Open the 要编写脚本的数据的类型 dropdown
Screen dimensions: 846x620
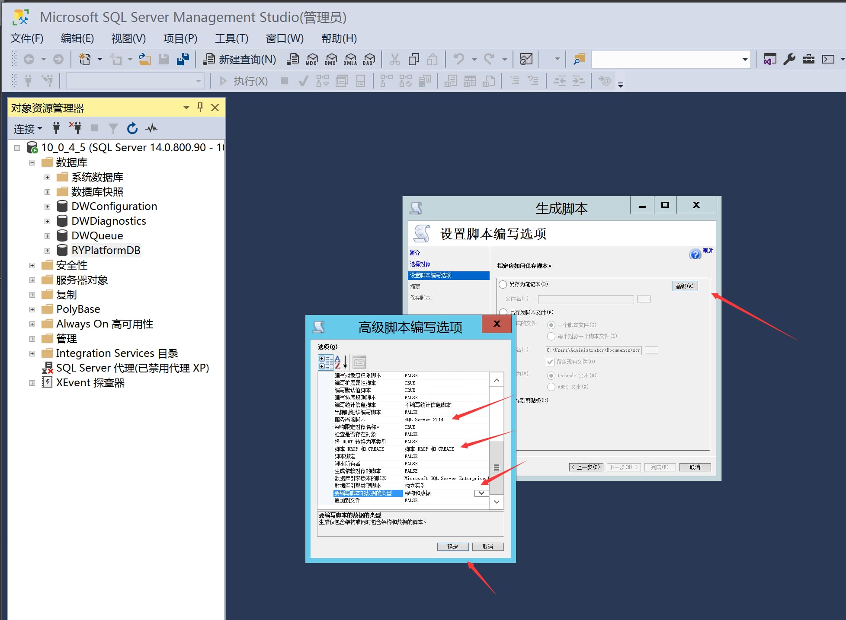(x=481, y=493)
